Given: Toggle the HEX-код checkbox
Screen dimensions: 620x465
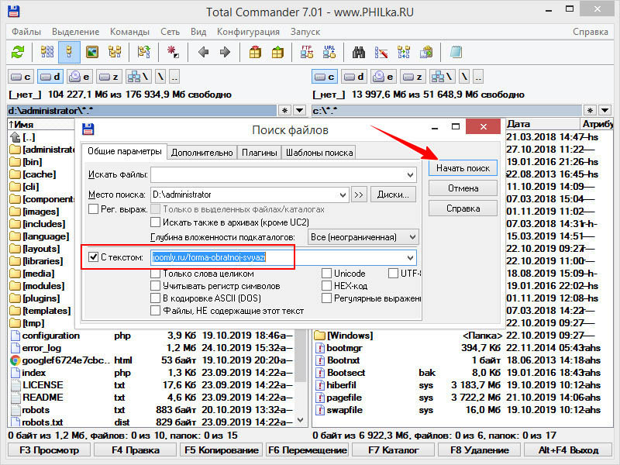Looking at the screenshot, I should coord(326,285).
